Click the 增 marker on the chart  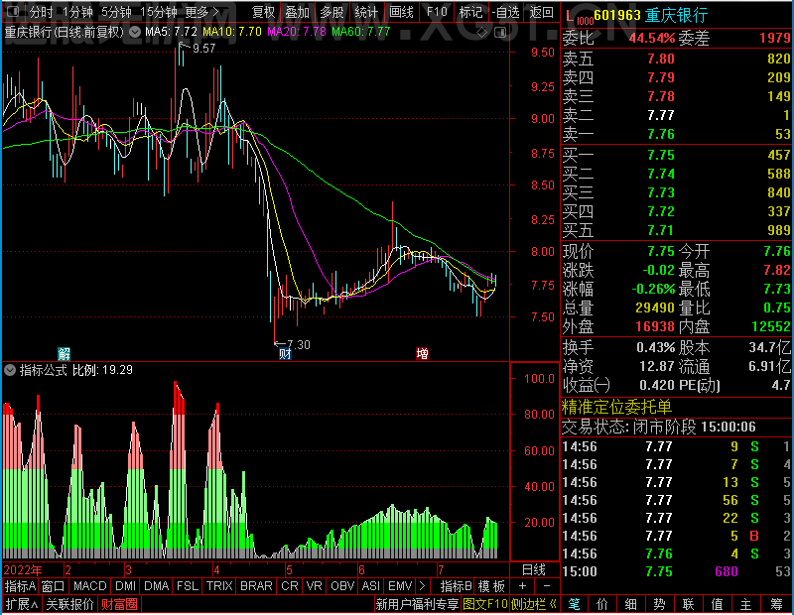click(422, 353)
